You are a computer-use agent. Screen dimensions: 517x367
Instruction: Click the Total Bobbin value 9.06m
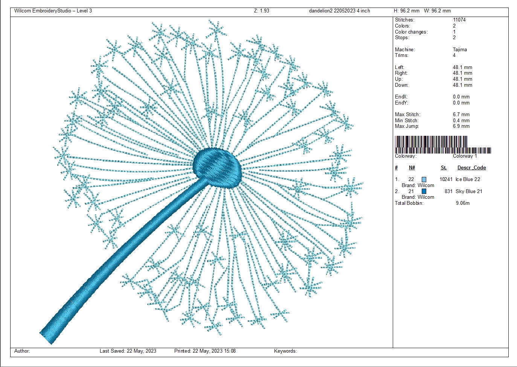[462, 203]
